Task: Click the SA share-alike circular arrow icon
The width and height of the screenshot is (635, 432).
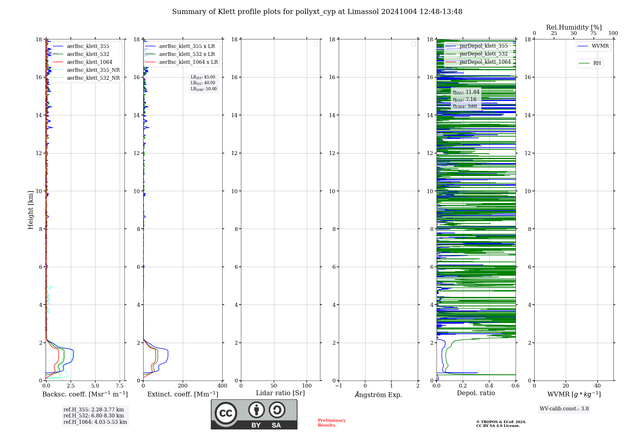Action: click(x=277, y=410)
